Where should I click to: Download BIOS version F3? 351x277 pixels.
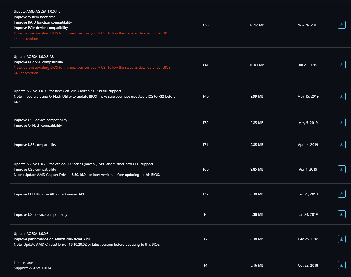pos(341,214)
